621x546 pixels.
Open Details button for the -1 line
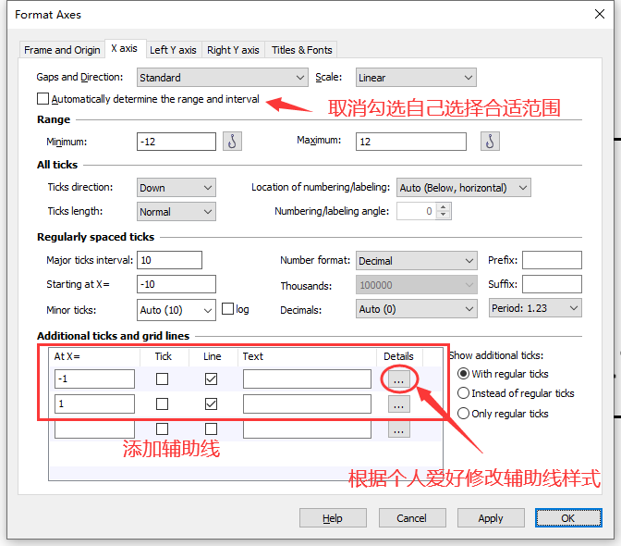(398, 379)
